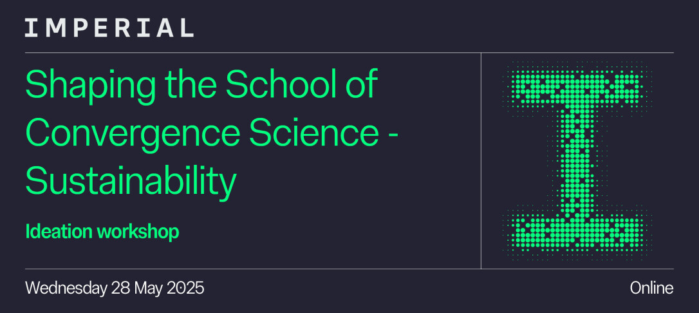
Task: Click the top bar of the dotted I
Action: click(x=577, y=88)
